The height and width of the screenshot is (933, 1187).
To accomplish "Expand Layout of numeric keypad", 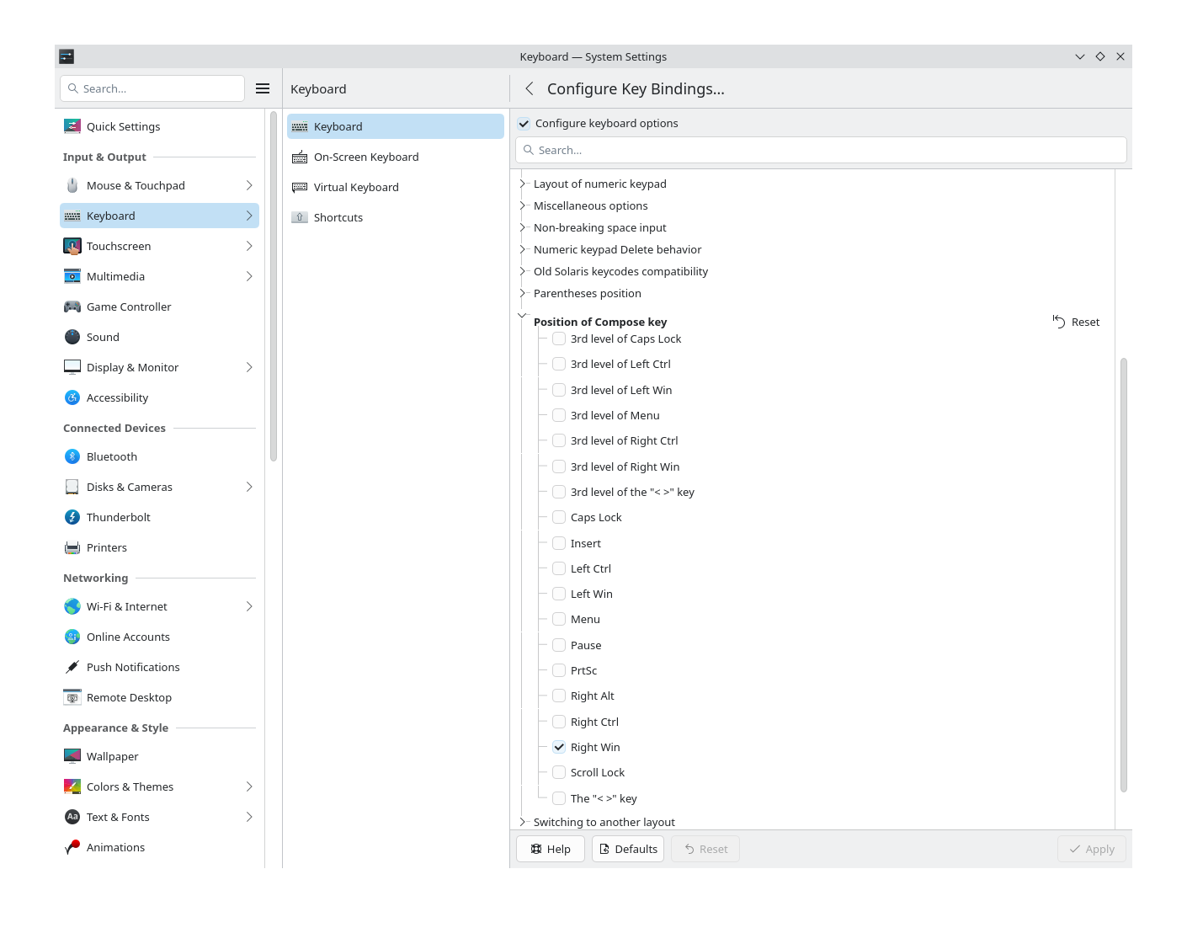I will (x=522, y=184).
